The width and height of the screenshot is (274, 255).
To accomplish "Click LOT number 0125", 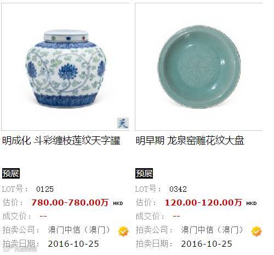I will click(45, 189).
